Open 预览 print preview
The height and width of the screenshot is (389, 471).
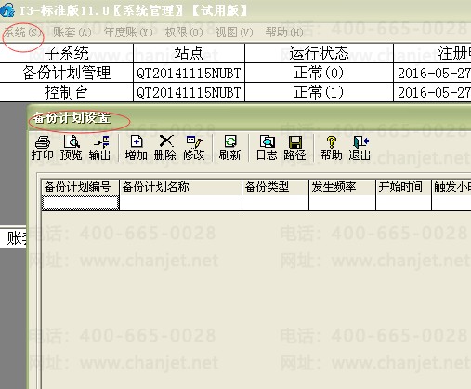[x=72, y=148]
